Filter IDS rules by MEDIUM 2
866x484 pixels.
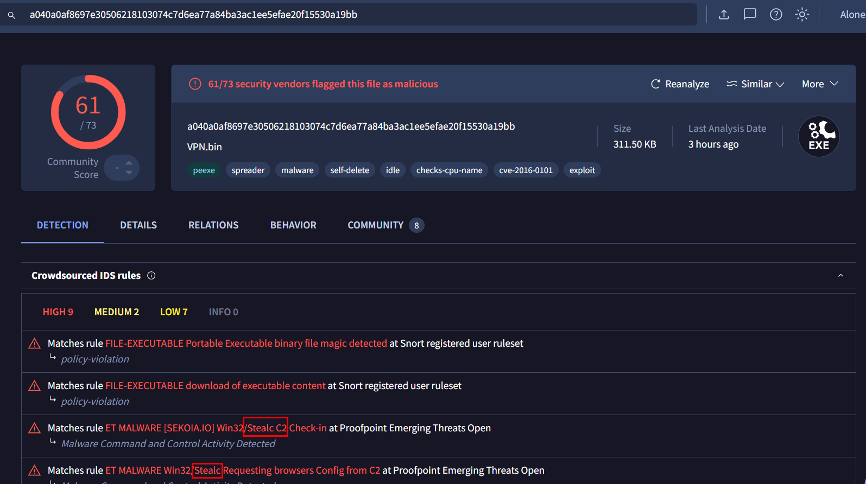click(x=117, y=312)
